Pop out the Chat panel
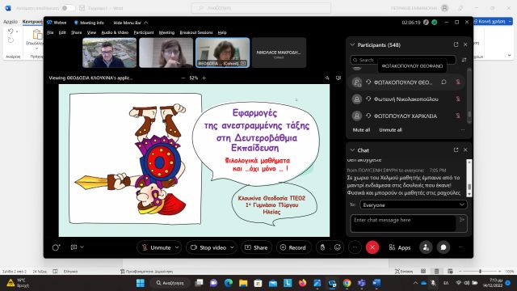Screen dimensions: 517x291 click(x=456, y=150)
